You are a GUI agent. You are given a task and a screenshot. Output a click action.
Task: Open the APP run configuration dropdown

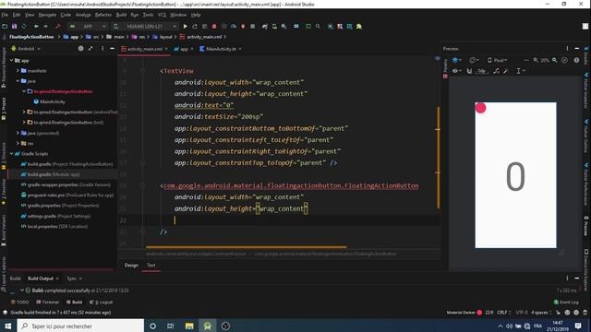tap(88, 27)
